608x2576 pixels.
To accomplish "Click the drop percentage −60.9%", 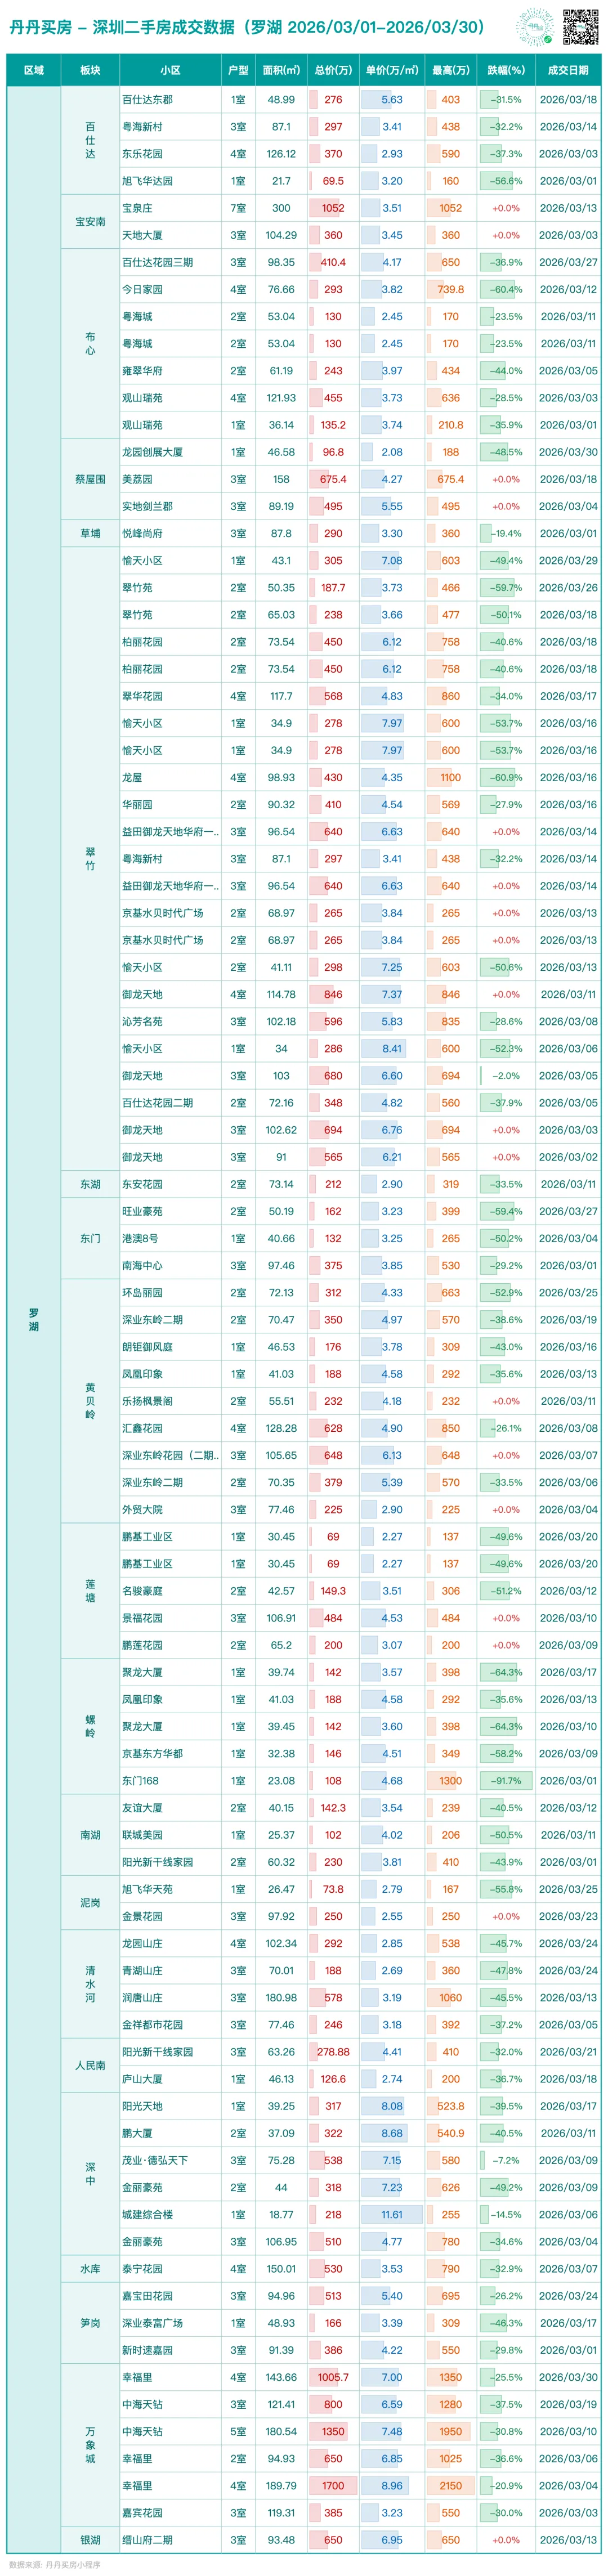I will pyautogui.click(x=506, y=777).
